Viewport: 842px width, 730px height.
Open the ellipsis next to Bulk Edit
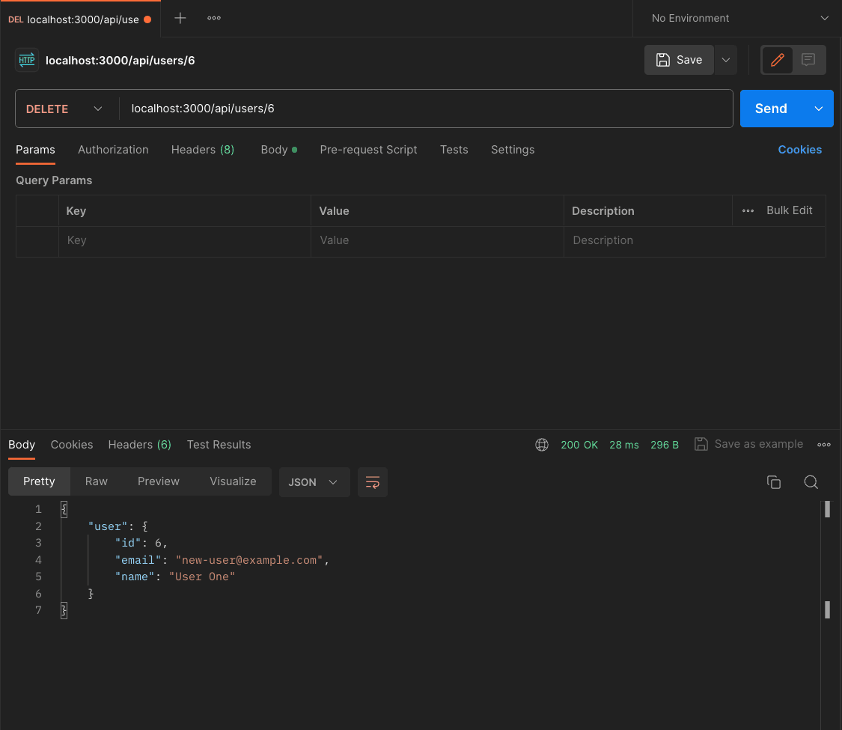point(748,210)
